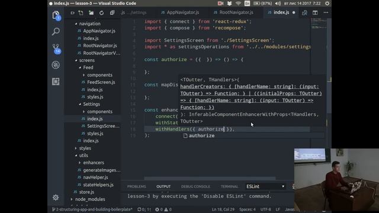Open the battery indicator showing 87%
This screenshot has height=213, width=379.
262,4
